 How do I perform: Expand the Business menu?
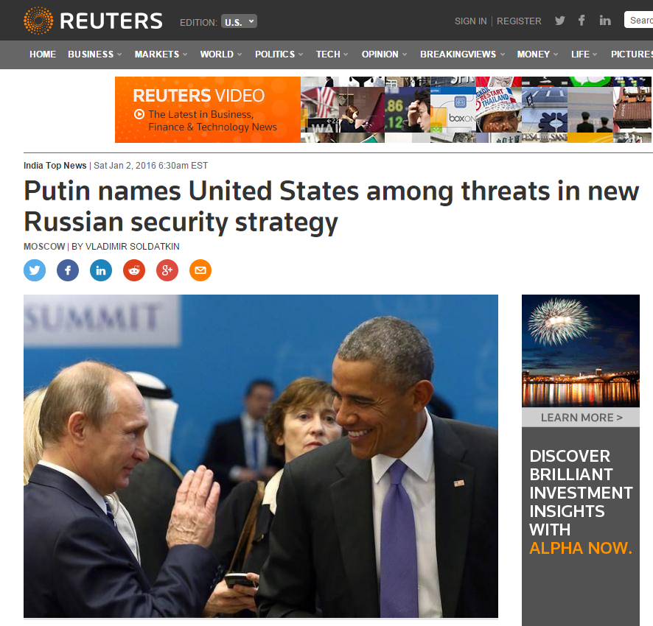(95, 54)
